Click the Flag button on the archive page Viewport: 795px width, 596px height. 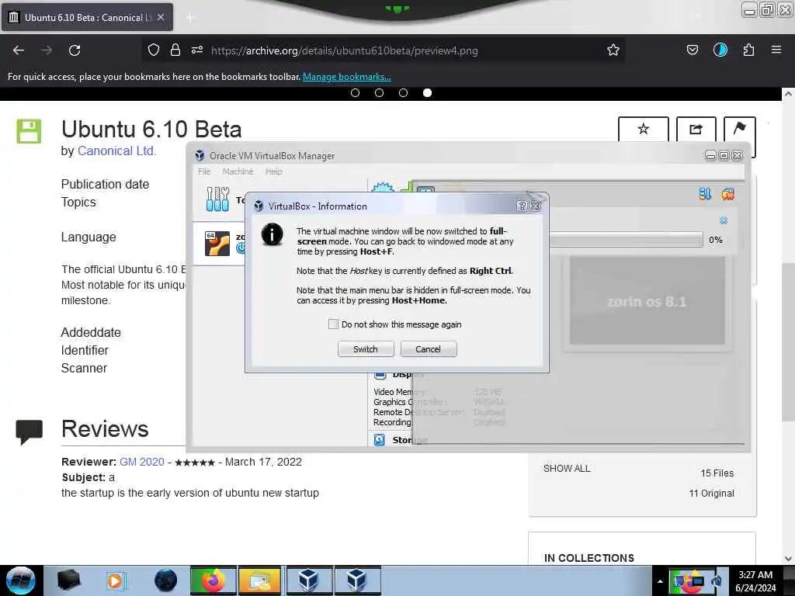coord(740,129)
